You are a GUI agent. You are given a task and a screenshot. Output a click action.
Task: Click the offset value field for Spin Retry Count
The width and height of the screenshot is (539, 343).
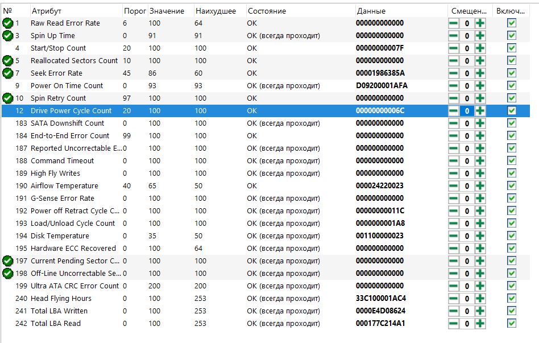click(467, 98)
